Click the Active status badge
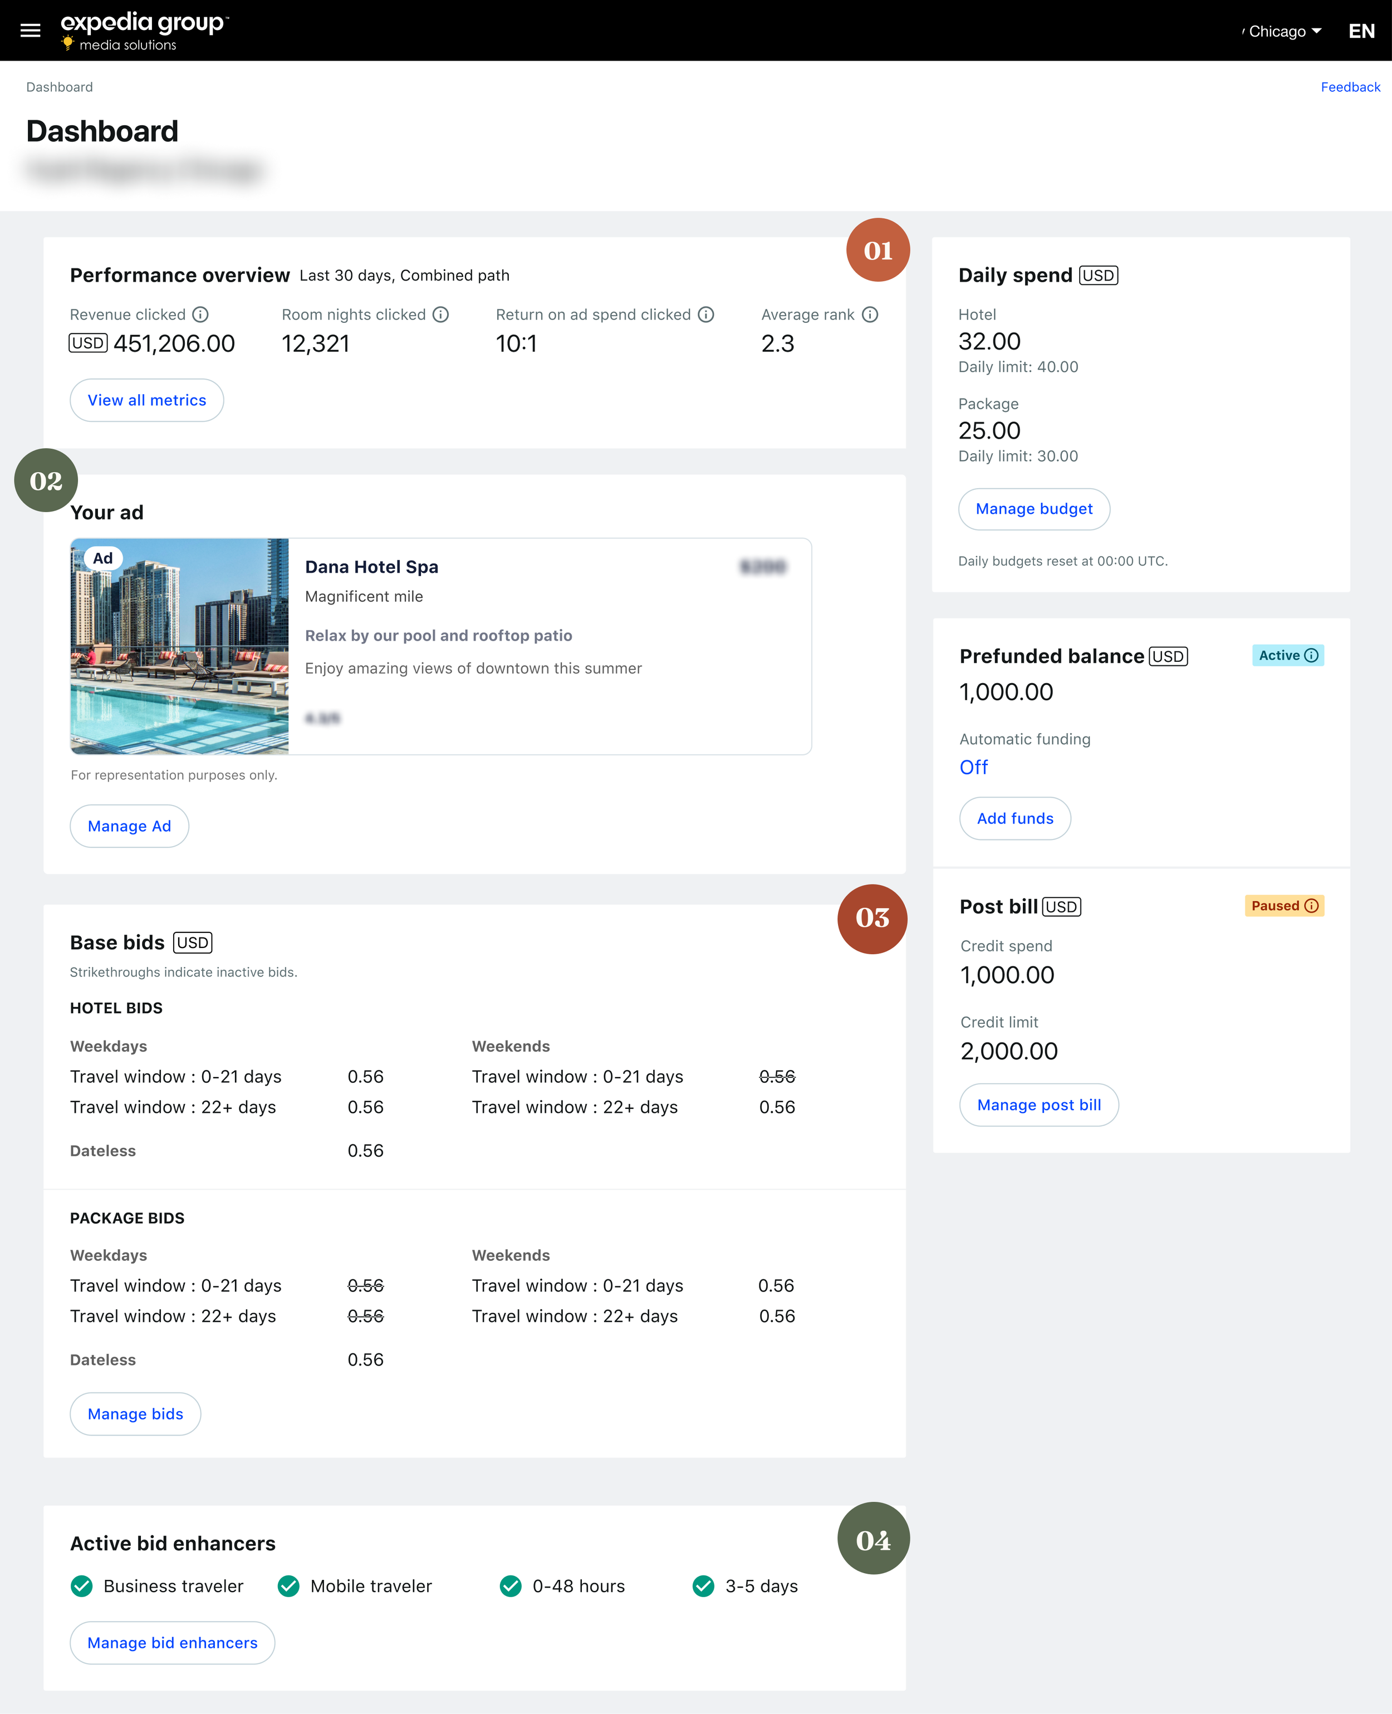 point(1288,655)
